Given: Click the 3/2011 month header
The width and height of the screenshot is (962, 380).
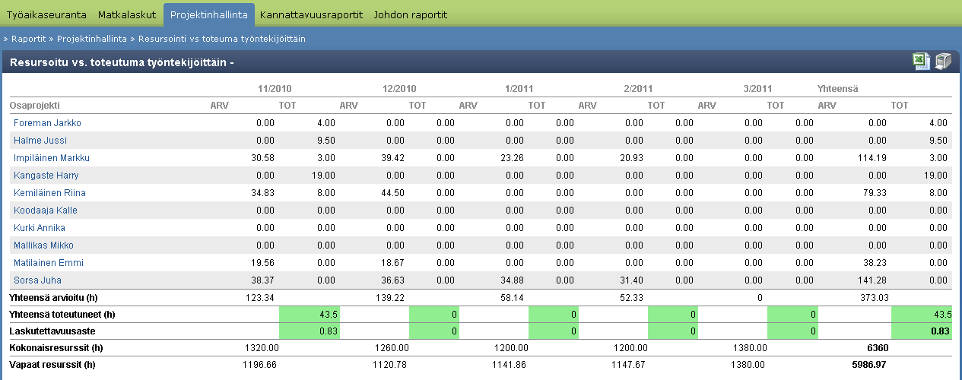Looking at the screenshot, I should (x=758, y=88).
